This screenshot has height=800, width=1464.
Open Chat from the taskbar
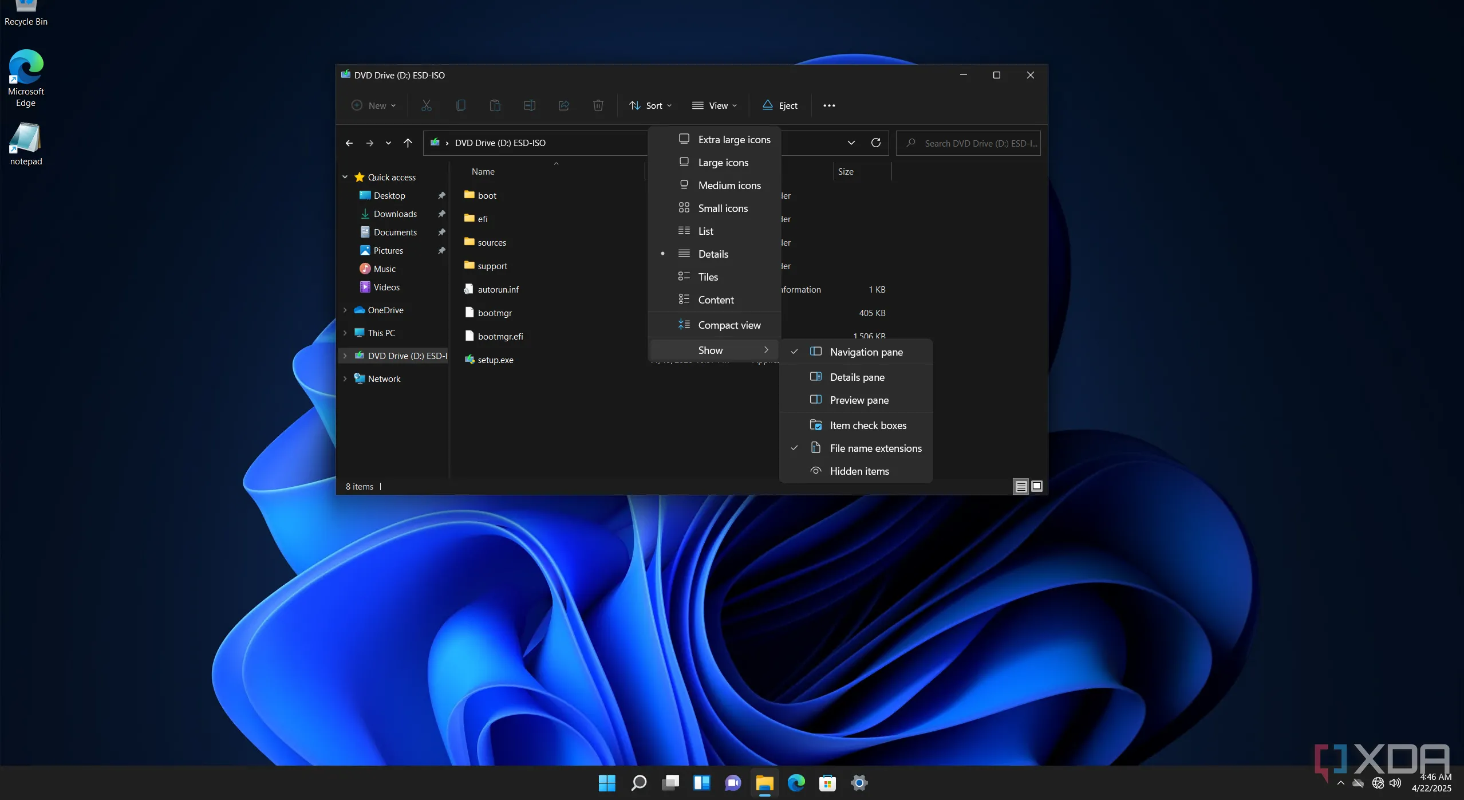point(733,783)
